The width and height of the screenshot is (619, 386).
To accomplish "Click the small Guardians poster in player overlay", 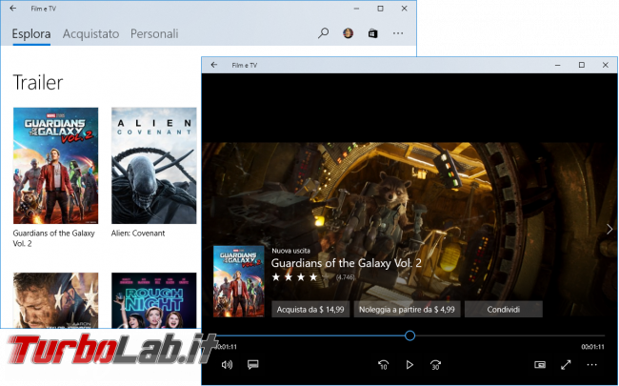I will point(239,281).
